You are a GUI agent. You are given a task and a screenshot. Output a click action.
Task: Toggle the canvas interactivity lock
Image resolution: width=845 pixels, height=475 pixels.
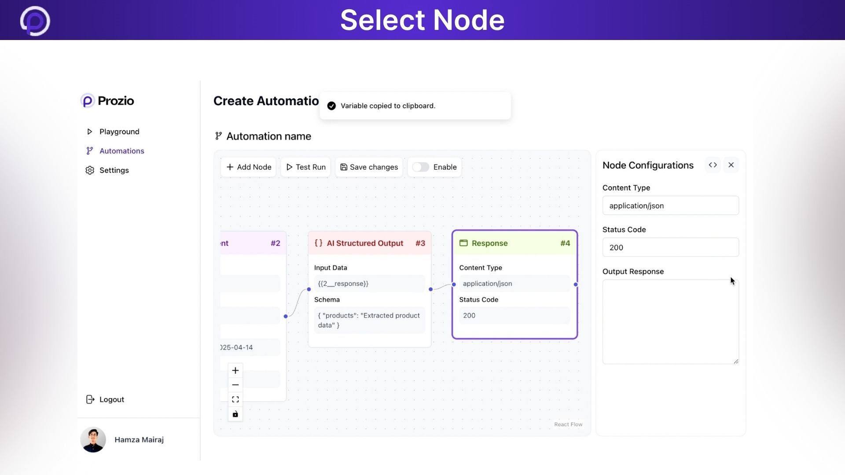[235, 413]
